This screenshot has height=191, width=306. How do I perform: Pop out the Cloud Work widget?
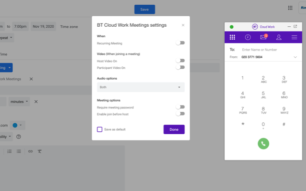tap(295, 26)
